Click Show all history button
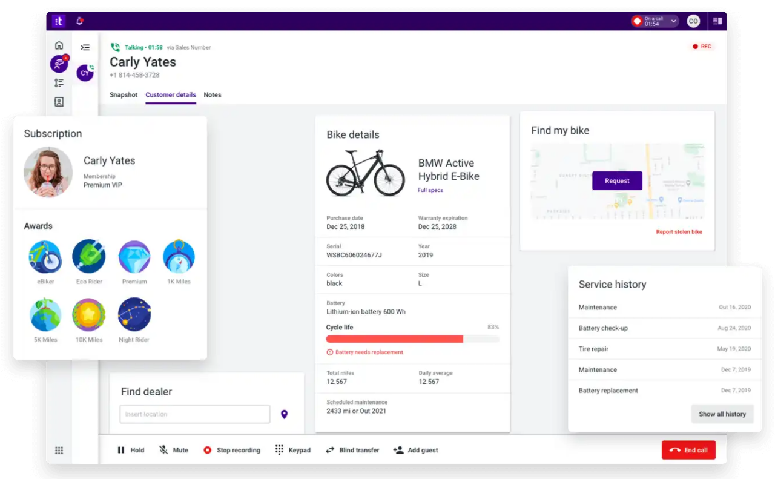Viewport: 775px width, 479px height. click(722, 414)
